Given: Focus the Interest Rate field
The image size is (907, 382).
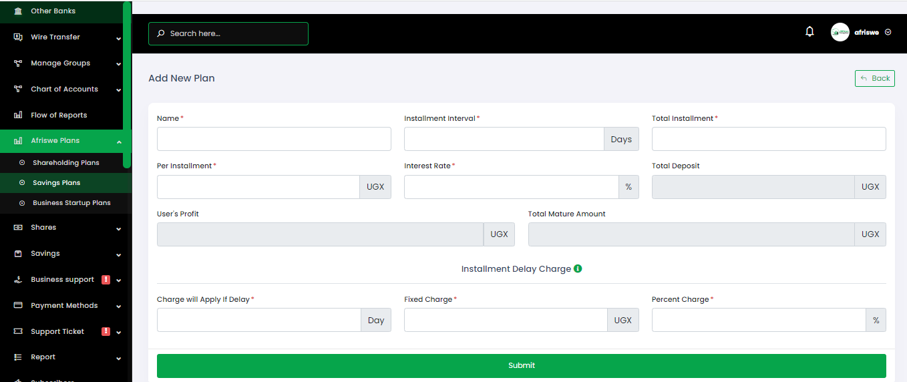Looking at the screenshot, I should 512,187.
